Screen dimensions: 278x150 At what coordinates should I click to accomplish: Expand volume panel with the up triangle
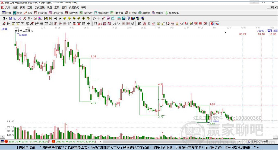coord(2,137)
